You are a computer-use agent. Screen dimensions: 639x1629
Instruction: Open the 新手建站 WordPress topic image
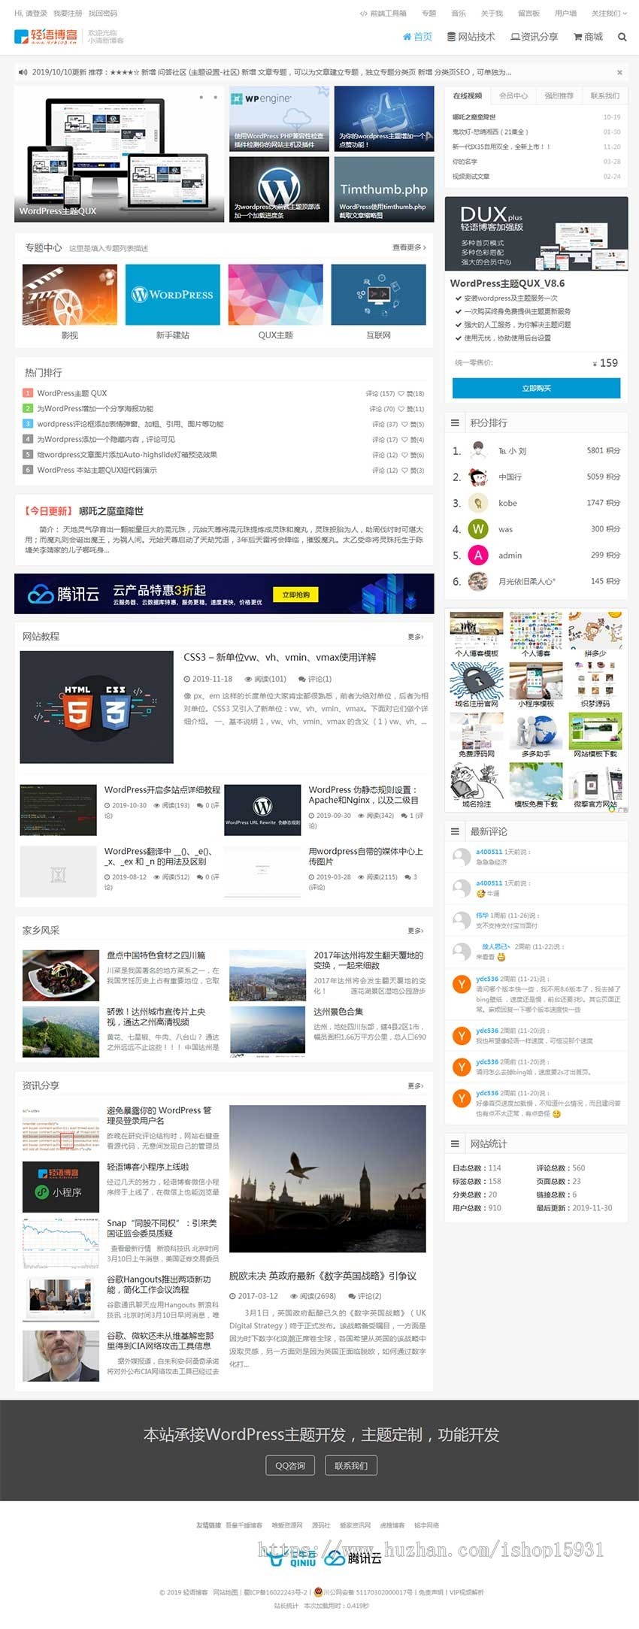pos(173,295)
